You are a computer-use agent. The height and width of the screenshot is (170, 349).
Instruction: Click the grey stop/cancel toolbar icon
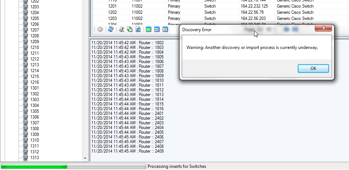click(100, 29)
